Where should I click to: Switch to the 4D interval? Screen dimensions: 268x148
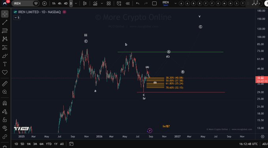tap(66, 4)
